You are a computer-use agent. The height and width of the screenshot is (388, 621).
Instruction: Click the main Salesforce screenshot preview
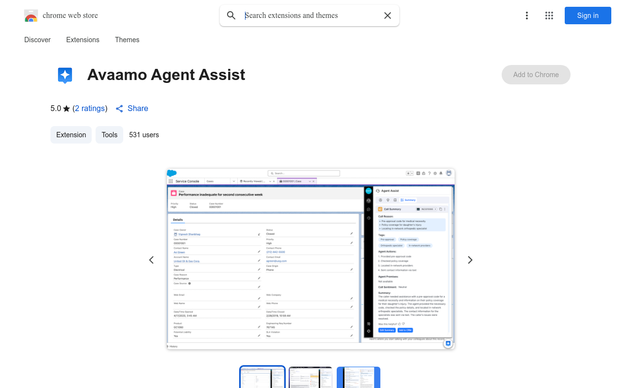tap(310, 259)
